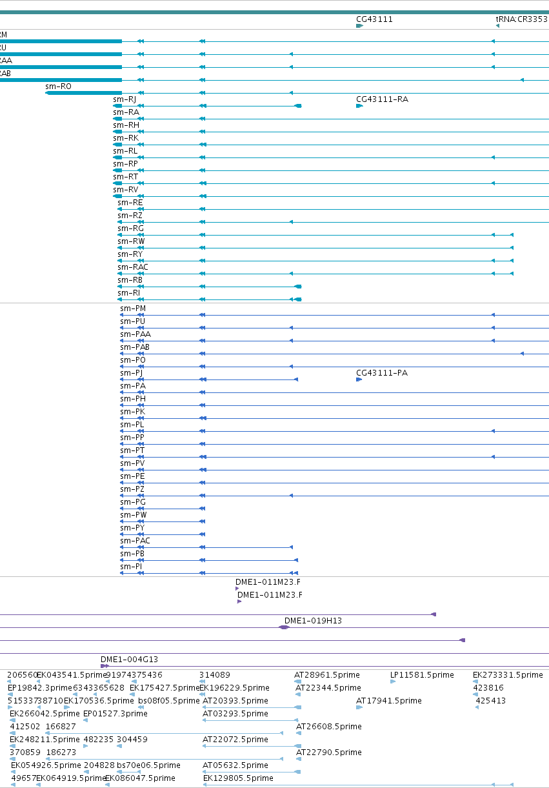Select the arrow glyph under CG43111-PA

click(359, 379)
